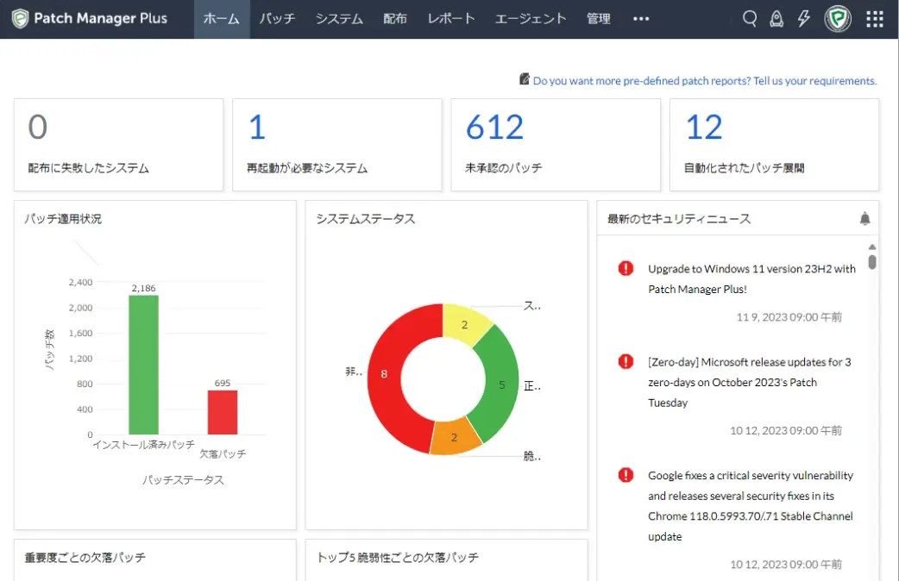Open the pre-defined patch reports requirements link
Image resolution: width=899 pixels, height=581 pixels.
[x=705, y=81]
